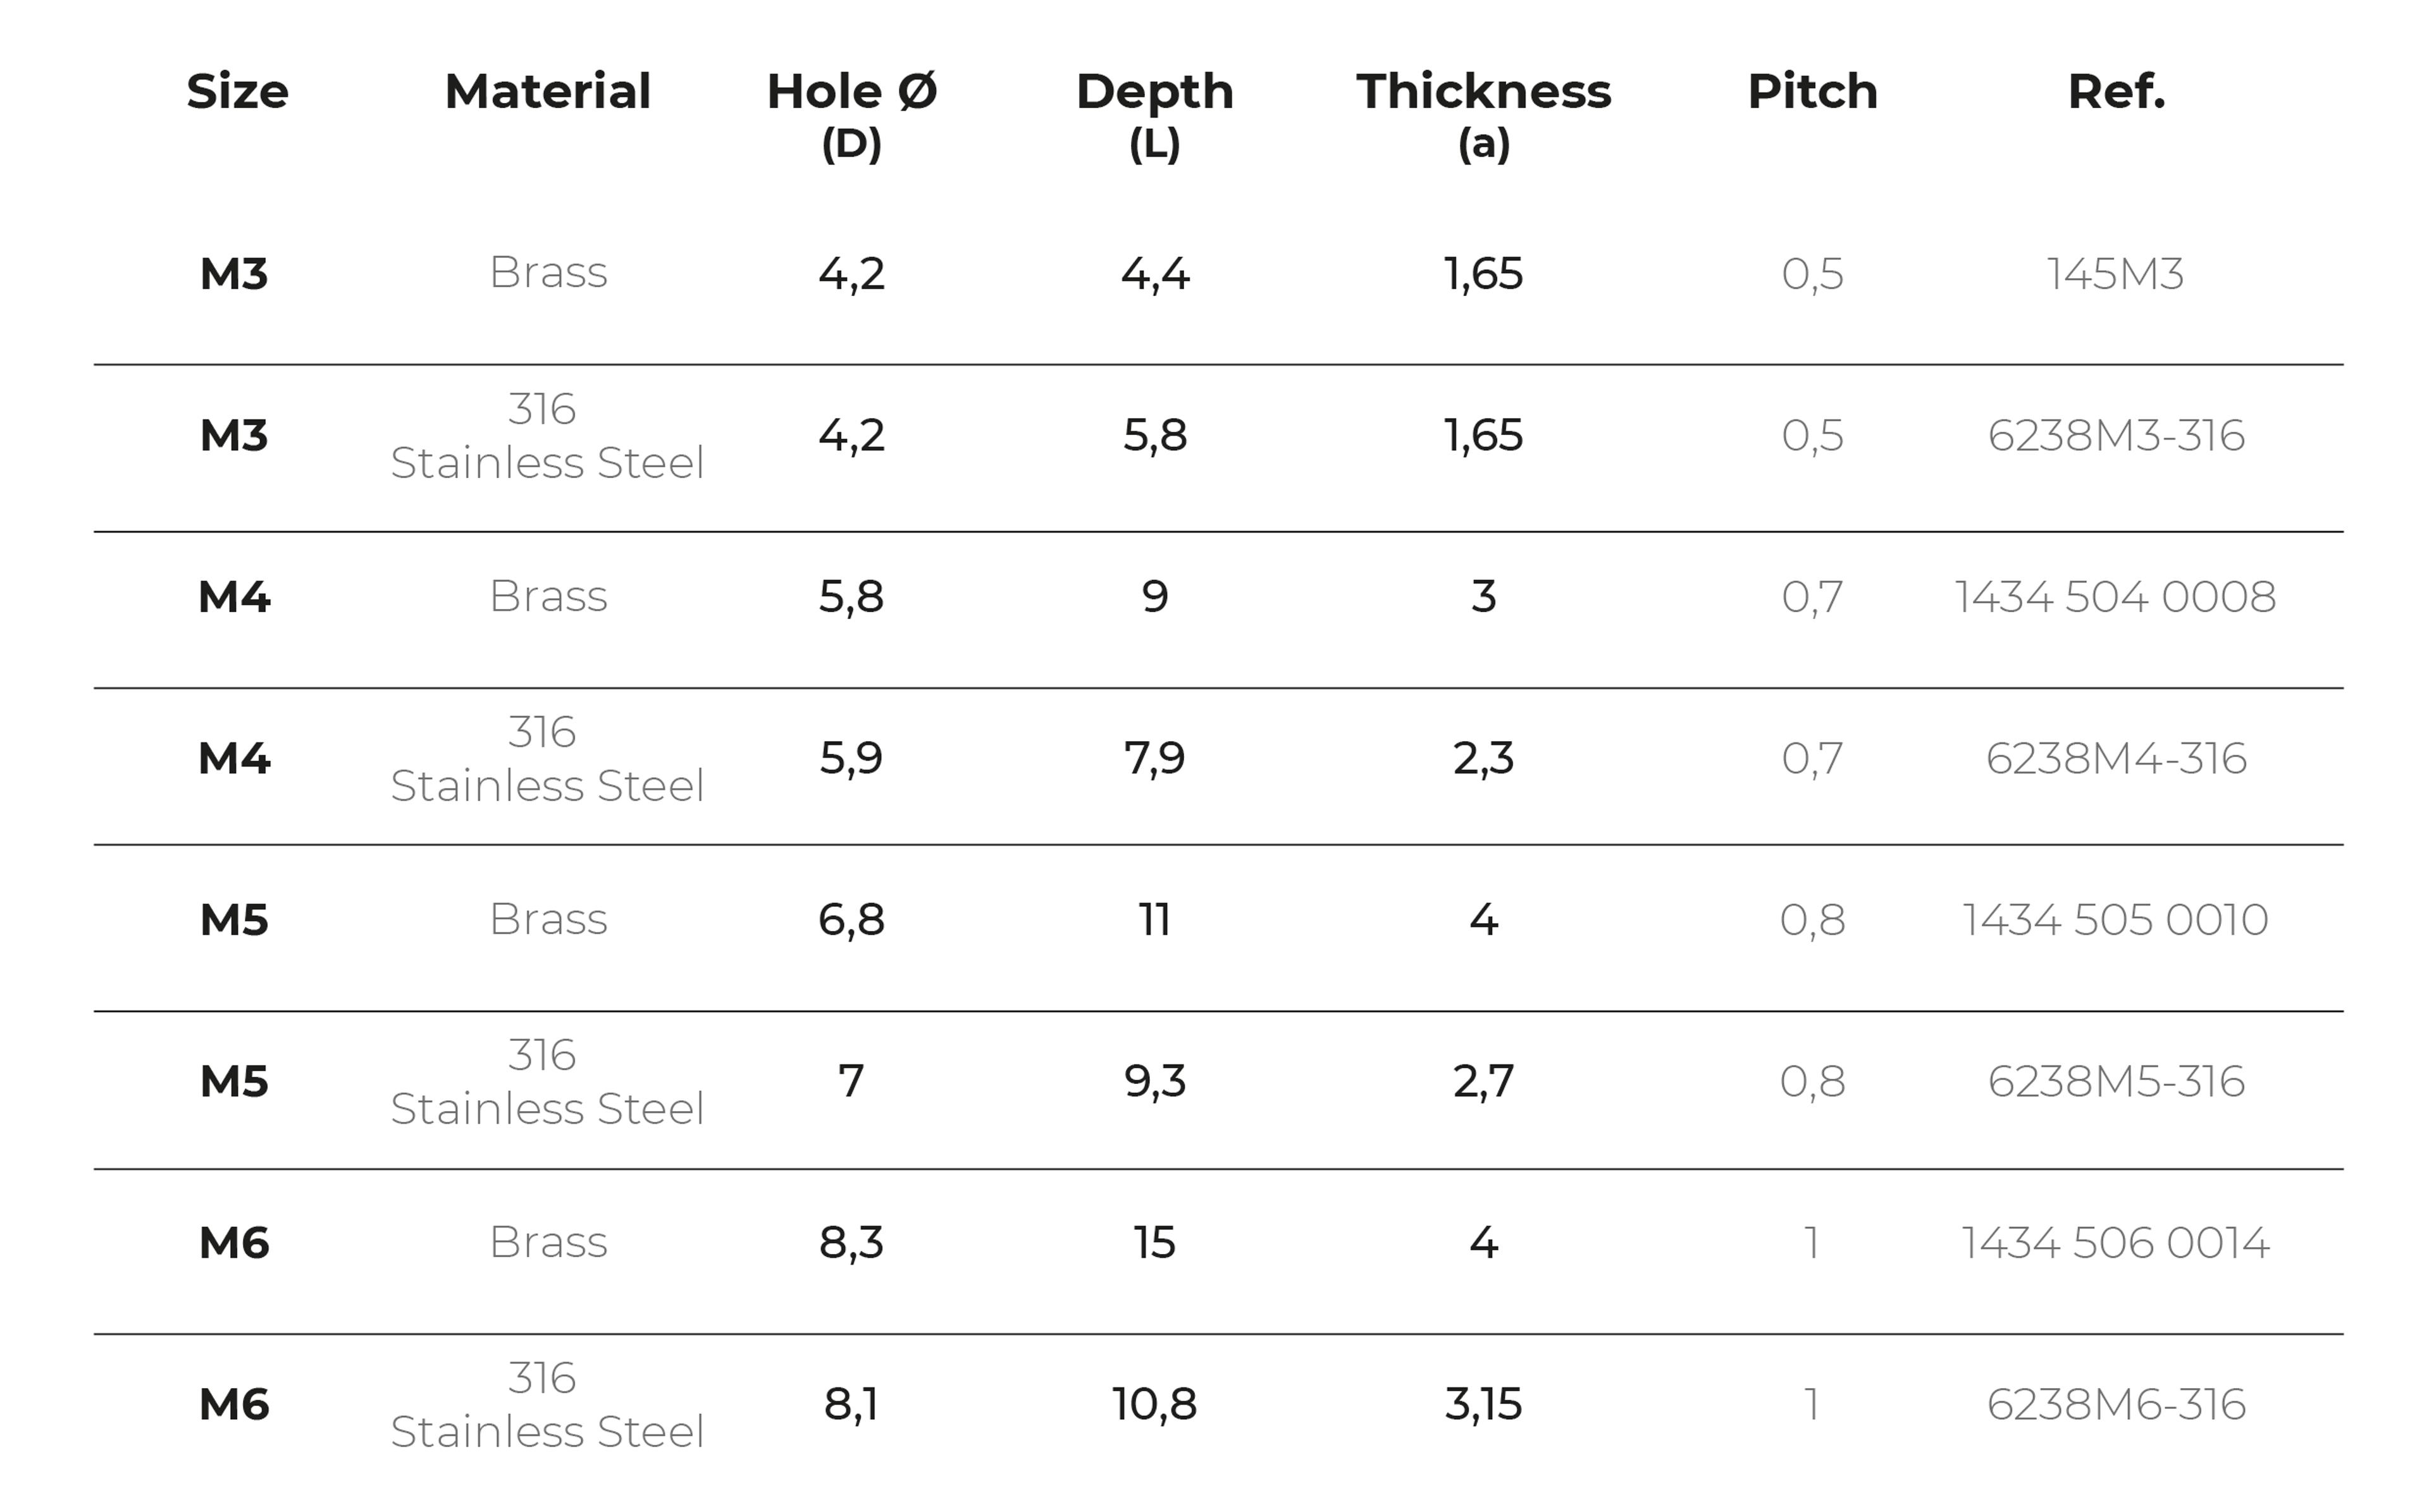Click reference 6238M5-316
The height and width of the screenshot is (1512, 2429).
pos(2116,1082)
